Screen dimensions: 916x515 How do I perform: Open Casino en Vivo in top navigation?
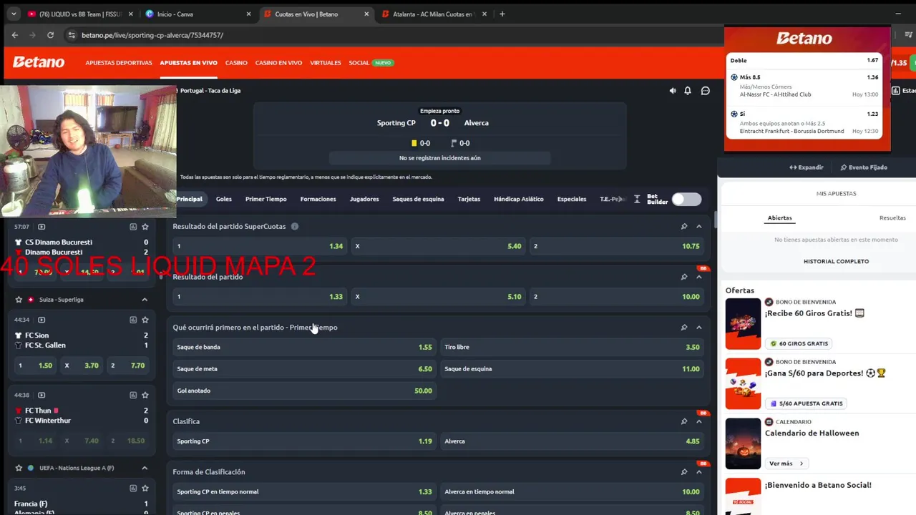(278, 63)
